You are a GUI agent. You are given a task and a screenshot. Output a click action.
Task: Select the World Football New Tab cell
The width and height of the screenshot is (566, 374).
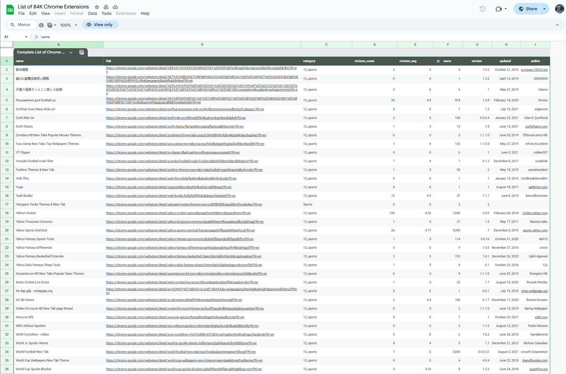[58, 351]
